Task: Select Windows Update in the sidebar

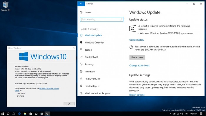Action: (93, 35)
